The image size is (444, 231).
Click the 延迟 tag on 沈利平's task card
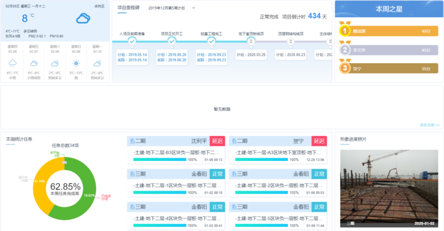(216, 141)
